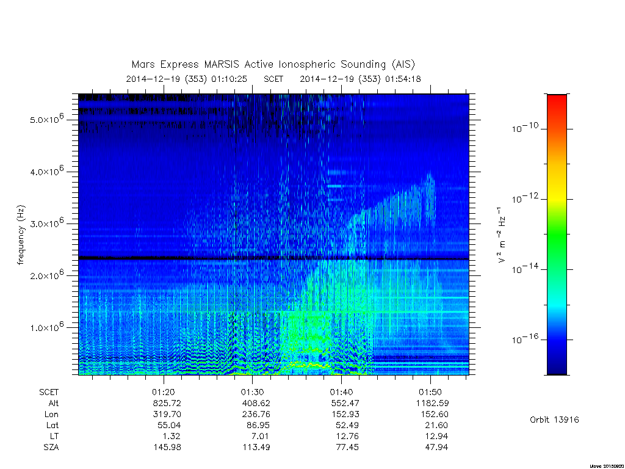Screen dimensions: 625x469
Task: Click the black horizontal band near 2.3 MHz
Action: (273, 258)
